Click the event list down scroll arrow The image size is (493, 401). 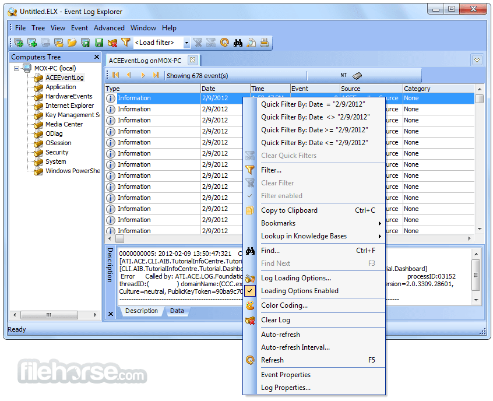pos(479,229)
